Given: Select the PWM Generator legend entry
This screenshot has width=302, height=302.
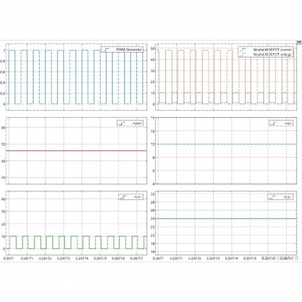Looking at the screenshot, I should 122,50.
